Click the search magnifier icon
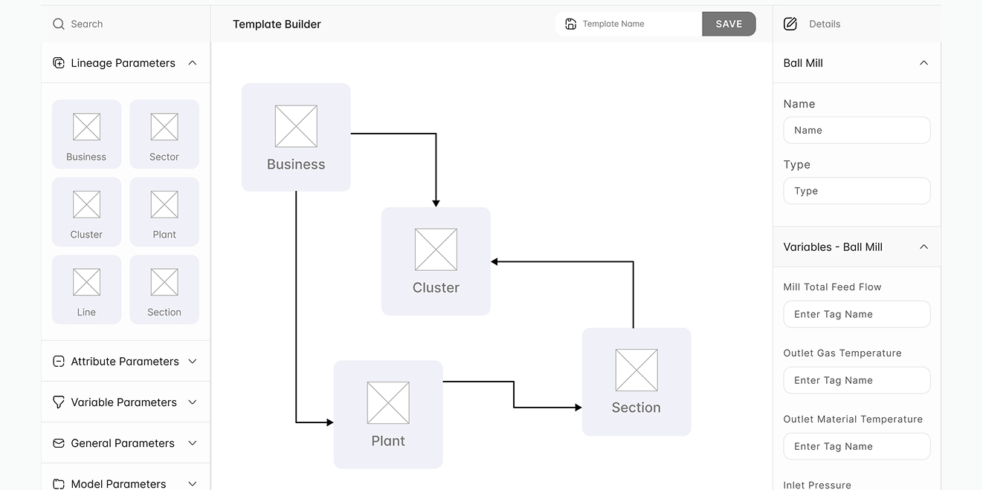The height and width of the screenshot is (490, 983). (x=59, y=24)
